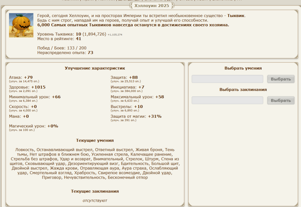Screen dimensions: 301x207
Task: Click the rating place value 41
Action: point(79,39)
